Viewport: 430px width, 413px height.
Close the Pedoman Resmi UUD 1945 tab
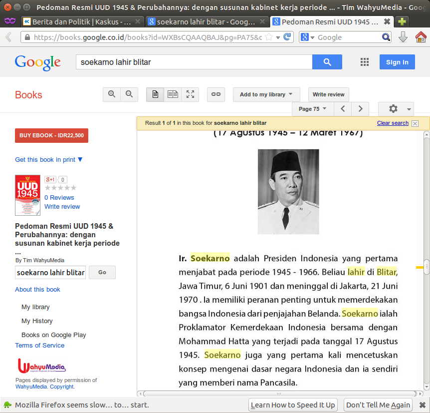tap(387, 21)
